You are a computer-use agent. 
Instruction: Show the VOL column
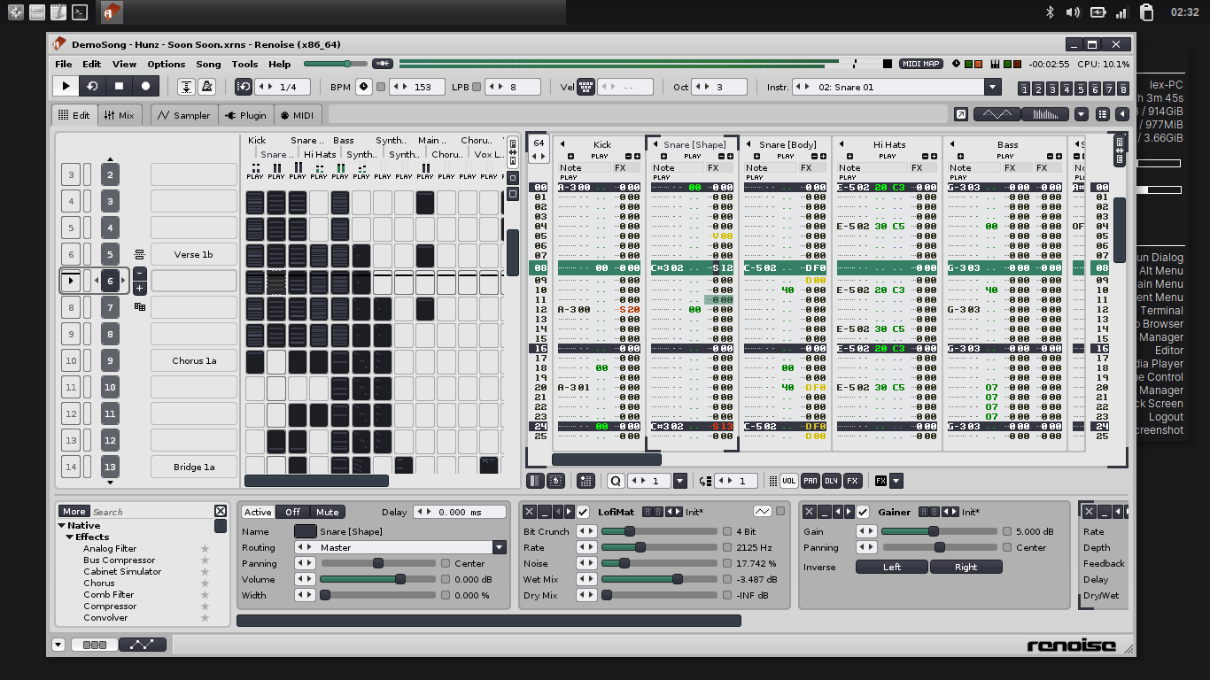[788, 481]
